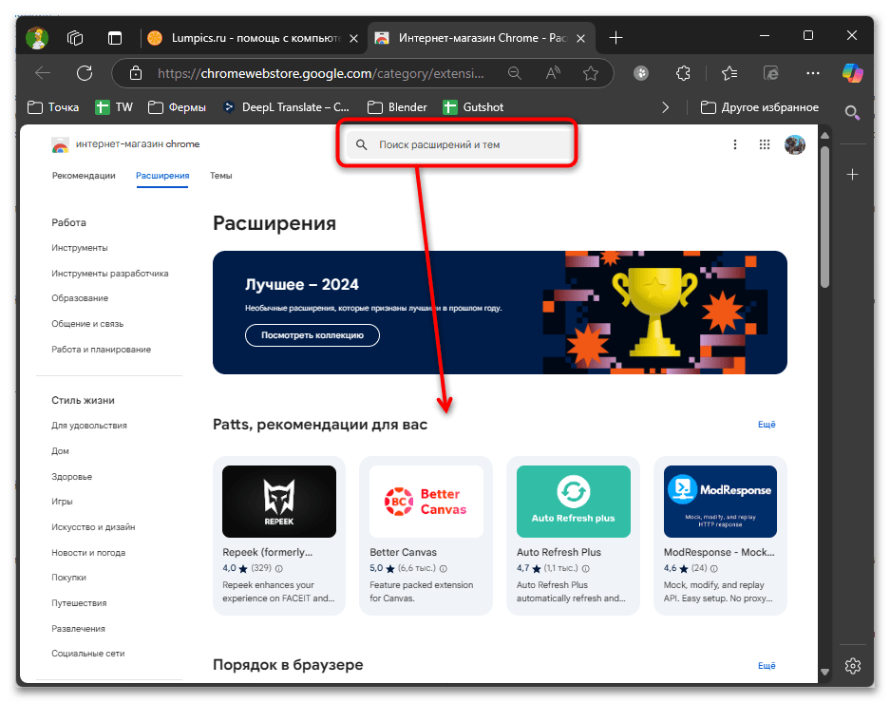Open the browser profile avatar menu
The image size is (890, 703).
coord(37,38)
